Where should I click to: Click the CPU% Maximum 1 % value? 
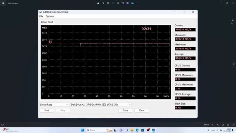pos(185,89)
